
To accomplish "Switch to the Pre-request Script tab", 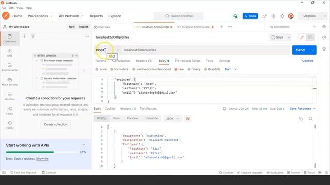I will click(x=187, y=61).
